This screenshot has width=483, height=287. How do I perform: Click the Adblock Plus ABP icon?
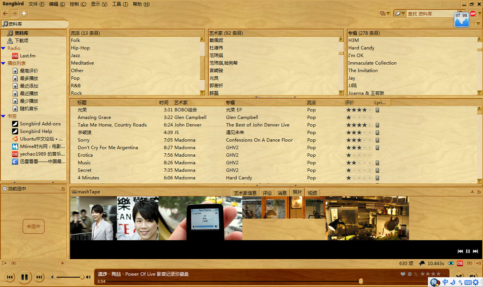473,14
